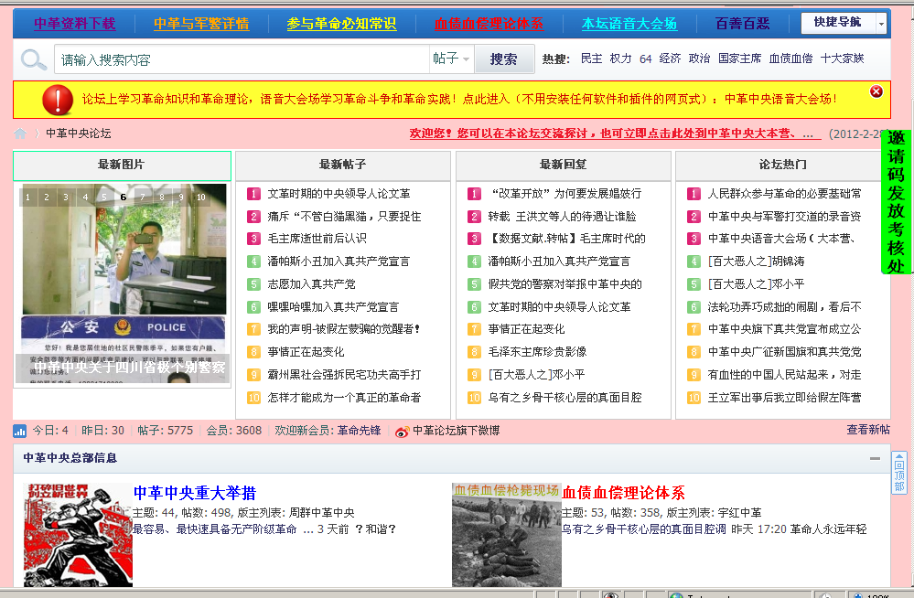Select slide number 1 in image slideshow
Viewport: 914px width, 598px height.
tap(27, 197)
